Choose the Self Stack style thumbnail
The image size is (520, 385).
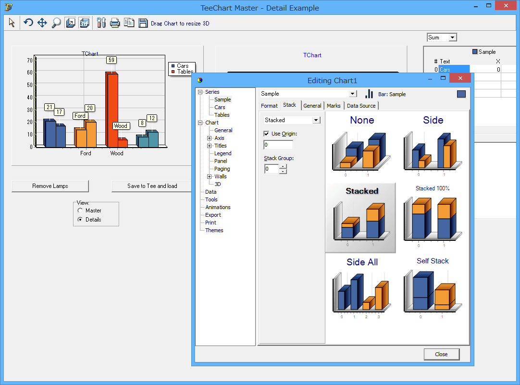[433, 288]
